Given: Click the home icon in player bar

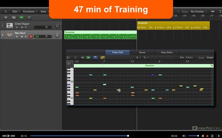Looking at the screenshot, I should [x=203, y=136].
